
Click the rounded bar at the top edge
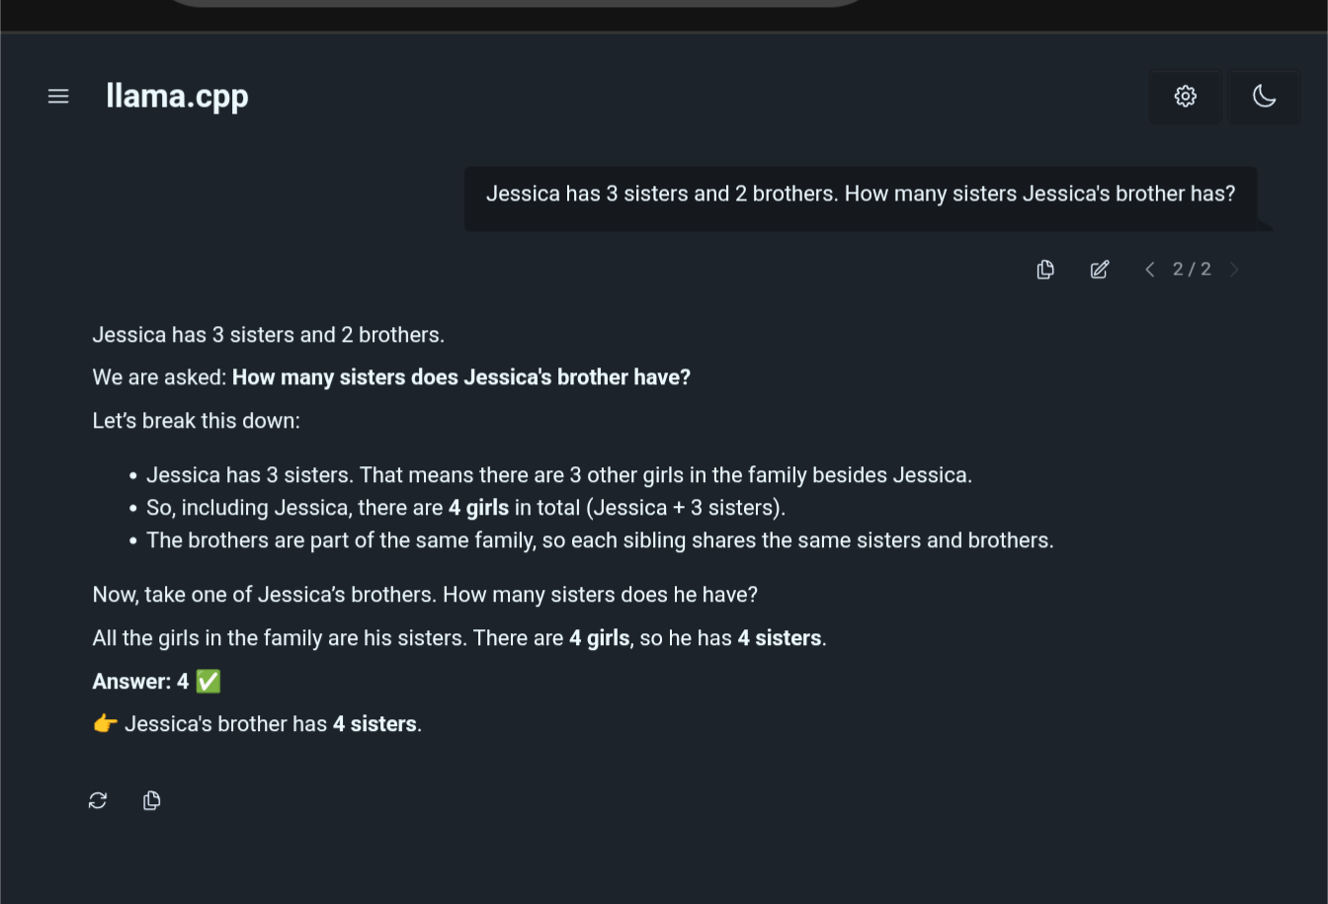click(517, 3)
